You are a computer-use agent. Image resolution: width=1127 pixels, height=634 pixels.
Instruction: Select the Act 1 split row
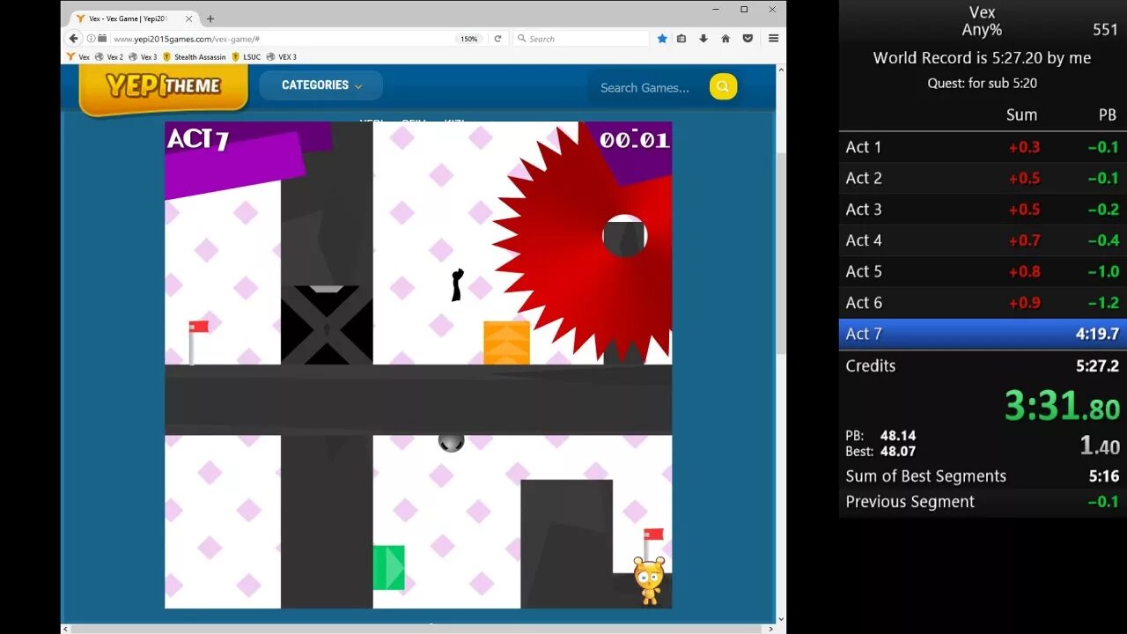coord(983,147)
